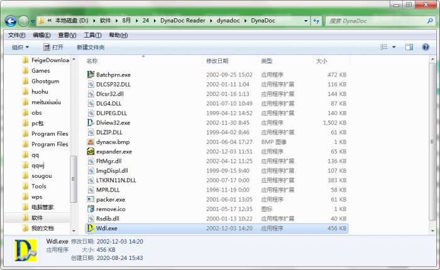Open Tools folder in sidebar

(x=34, y=186)
